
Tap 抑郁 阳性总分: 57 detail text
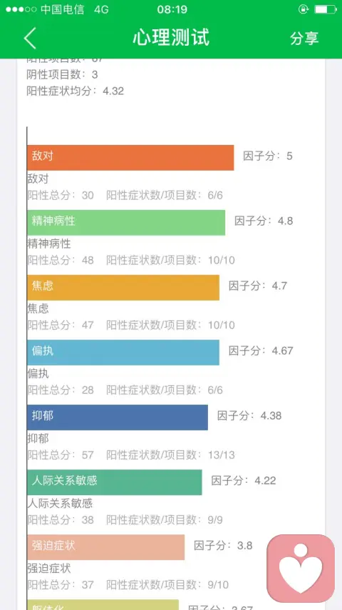[x=61, y=455]
